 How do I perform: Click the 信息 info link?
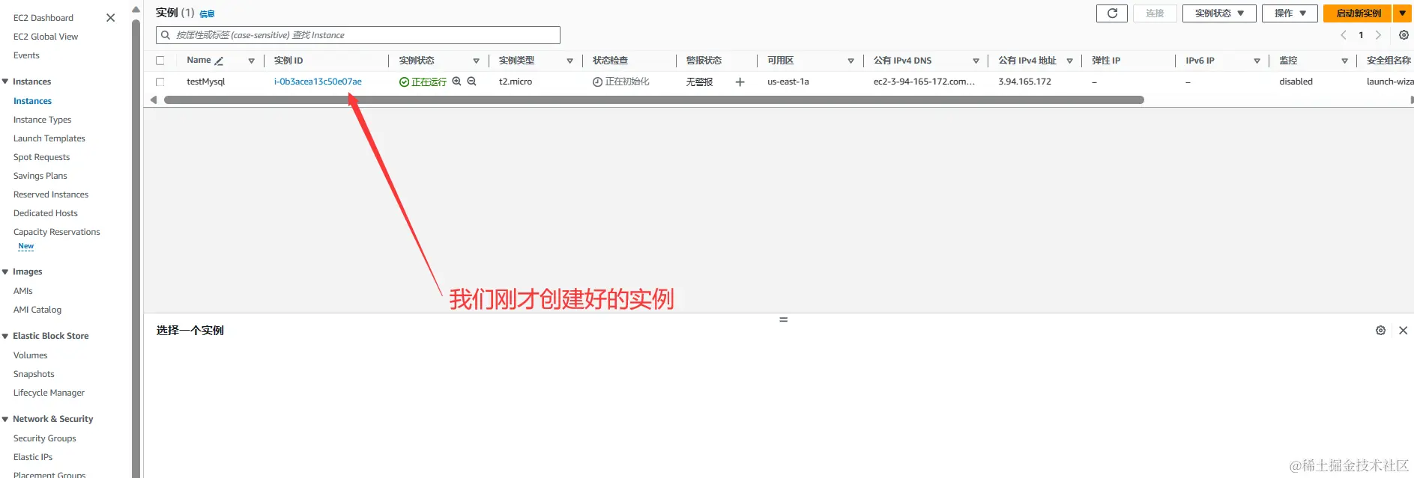(207, 14)
